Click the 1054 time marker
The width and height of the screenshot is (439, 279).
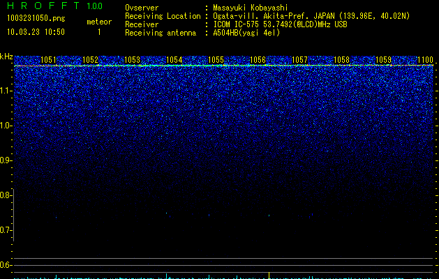(x=174, y=60)
